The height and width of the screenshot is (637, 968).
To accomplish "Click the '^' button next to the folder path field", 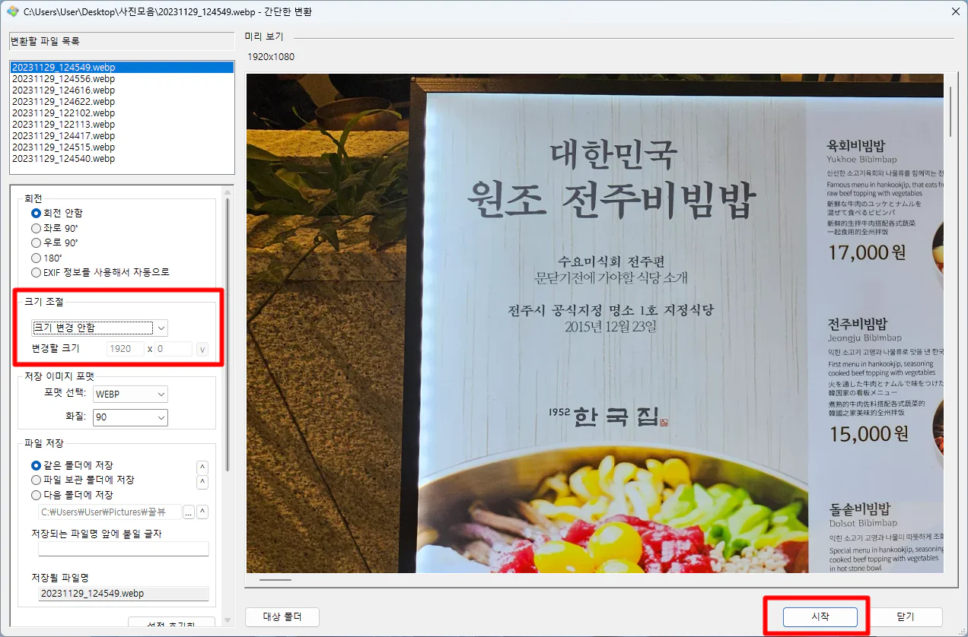I will pyautogui.click(x=202, y=512).
